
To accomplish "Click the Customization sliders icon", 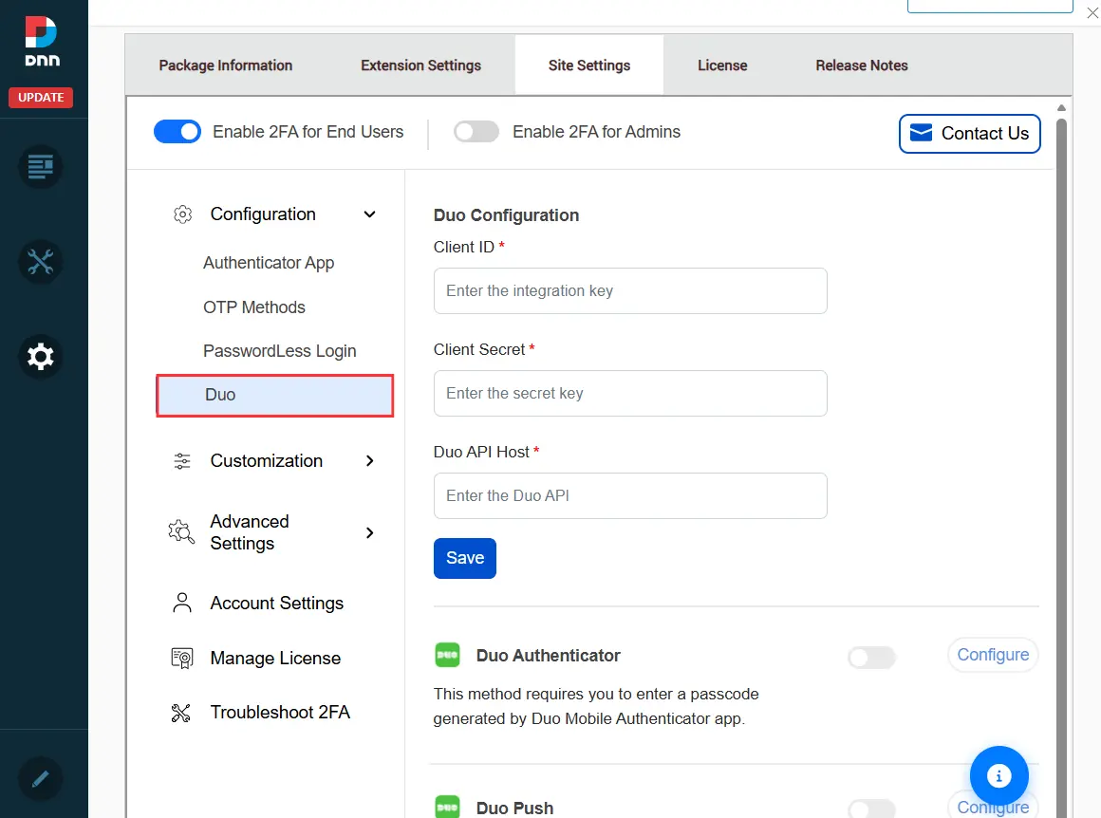I will click(x=182, y=460).
